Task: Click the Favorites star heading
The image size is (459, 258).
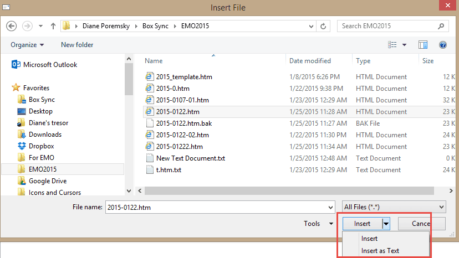Action: 30,88
